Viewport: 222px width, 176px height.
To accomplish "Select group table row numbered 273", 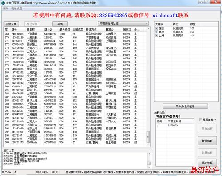I will (75, 48).
